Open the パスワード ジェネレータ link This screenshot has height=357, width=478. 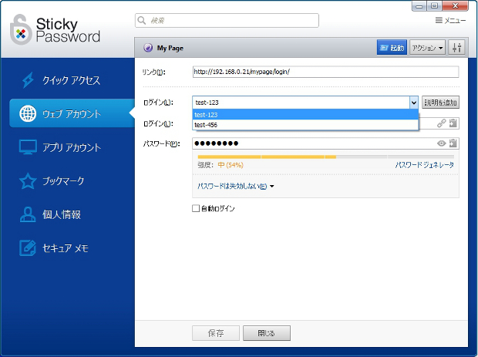click(424, 165)
